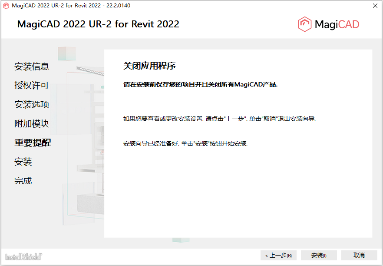Click the window title bar text 22.2.0140
The height and width of the screenshot is (266, 383).
point(118,6)
